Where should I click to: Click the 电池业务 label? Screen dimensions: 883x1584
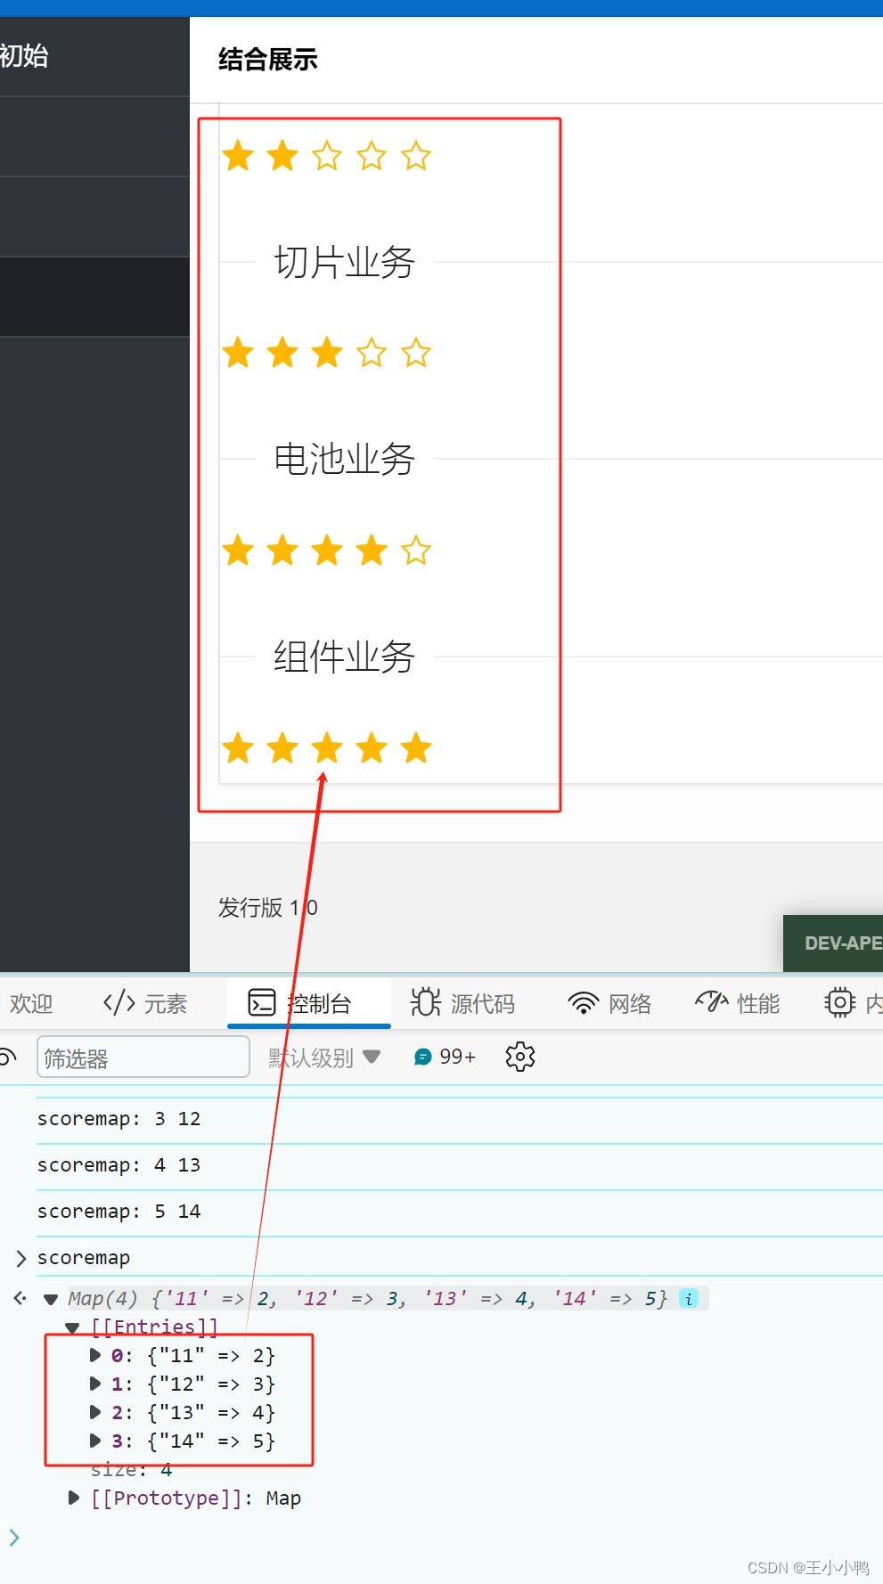(344, 459)
